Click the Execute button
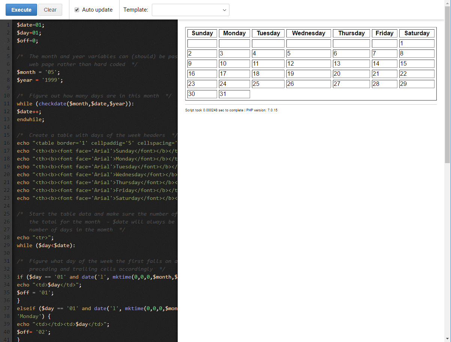This screenshot has width=451, height=342. (x=21, y=10)
